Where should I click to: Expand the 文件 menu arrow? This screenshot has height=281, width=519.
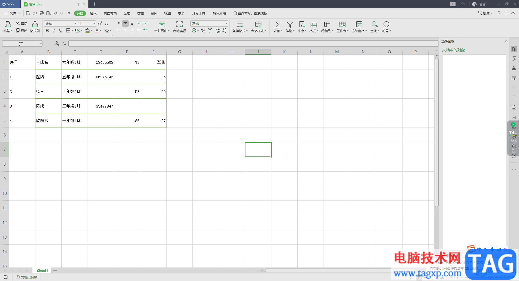pos(19,13)
